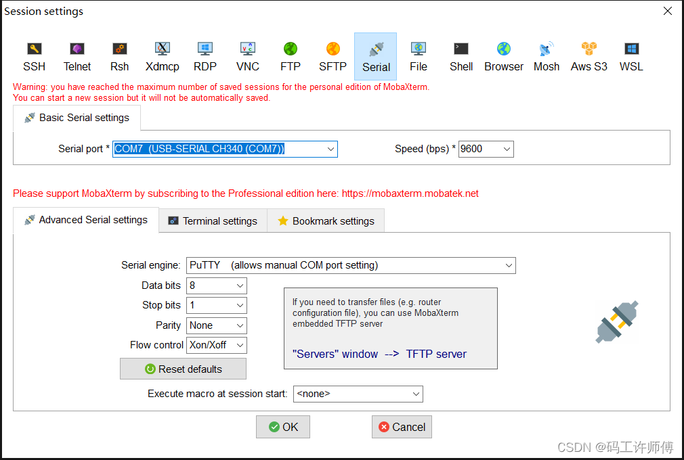Open the Advanced Serial settings tab
684x460 pixels.
(86, 220)
